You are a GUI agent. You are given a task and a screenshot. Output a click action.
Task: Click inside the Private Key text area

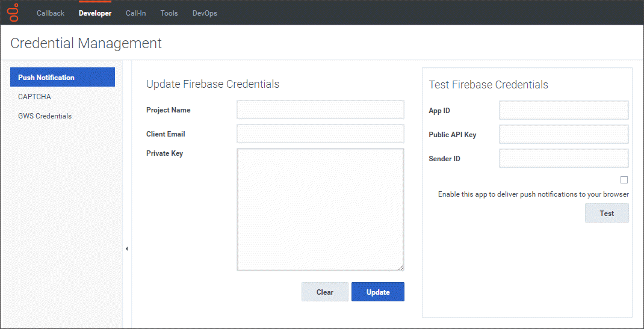(320, 209)
